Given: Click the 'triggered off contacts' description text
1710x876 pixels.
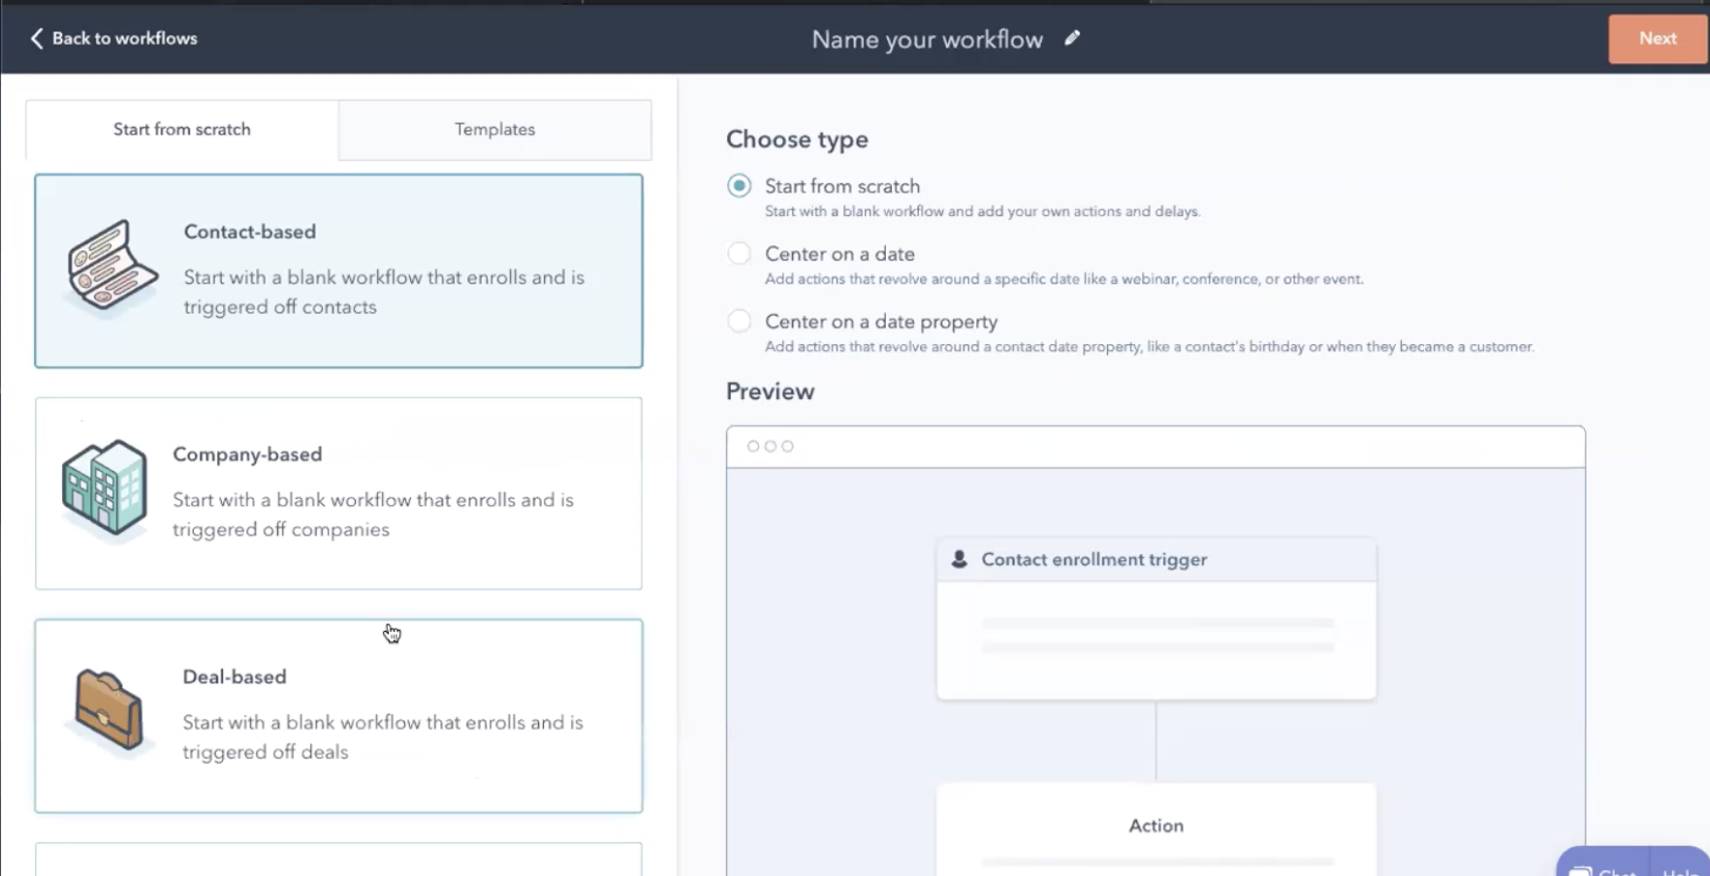Looking at the screenshot, I should [280, 307].
